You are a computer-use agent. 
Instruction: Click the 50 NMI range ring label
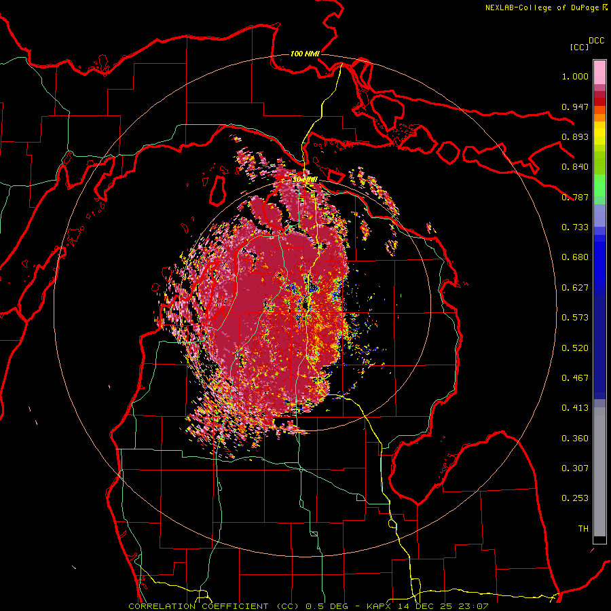(305, 180)
